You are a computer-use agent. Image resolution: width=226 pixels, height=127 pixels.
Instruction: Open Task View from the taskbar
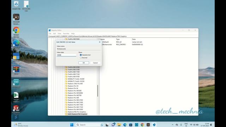click(107, 125)
